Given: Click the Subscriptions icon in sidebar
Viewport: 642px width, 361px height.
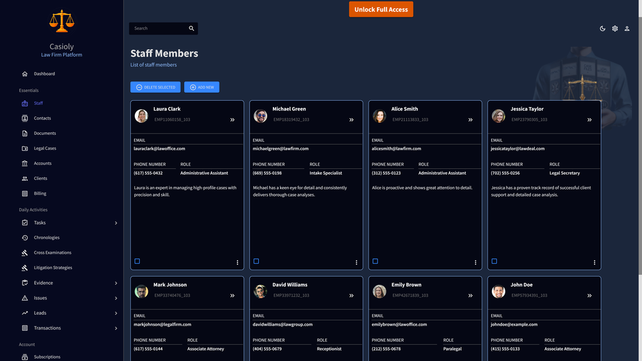Looking at the screenshot, I should click(x=24, y=357).
